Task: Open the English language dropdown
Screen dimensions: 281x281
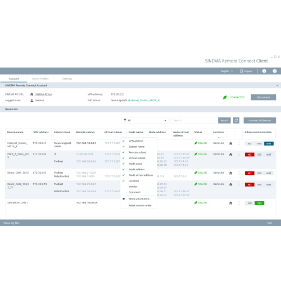Action: (226, 71)
